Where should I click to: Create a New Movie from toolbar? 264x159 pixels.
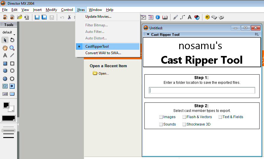(x=5, y=17)
